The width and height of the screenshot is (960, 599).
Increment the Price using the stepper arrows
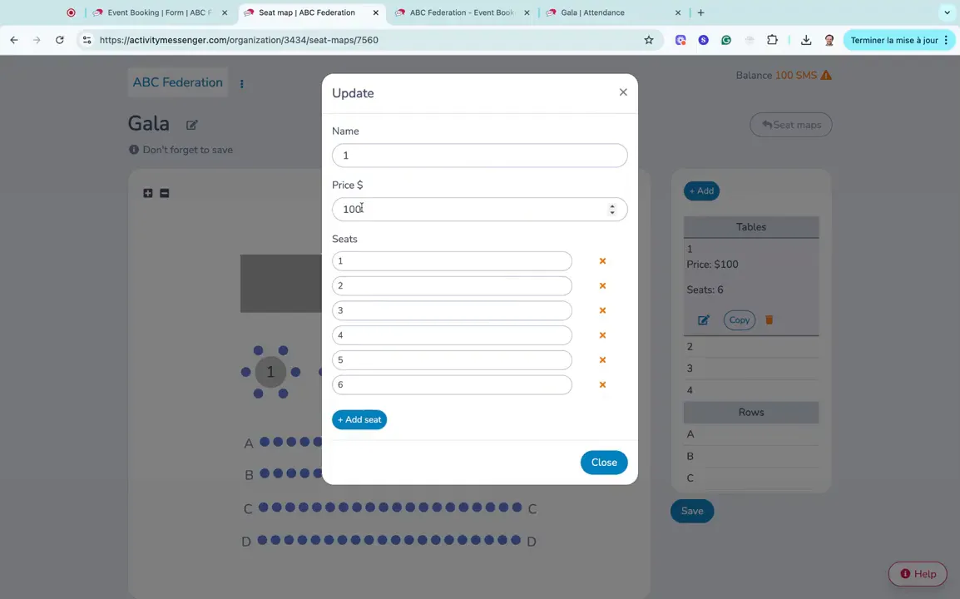[x=612, y=205]
